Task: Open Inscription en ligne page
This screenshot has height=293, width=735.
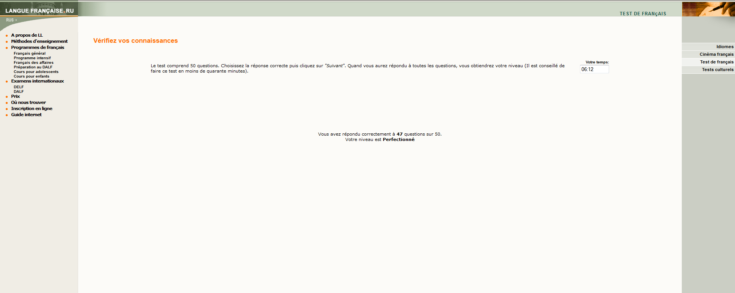Action: point(32,108)
